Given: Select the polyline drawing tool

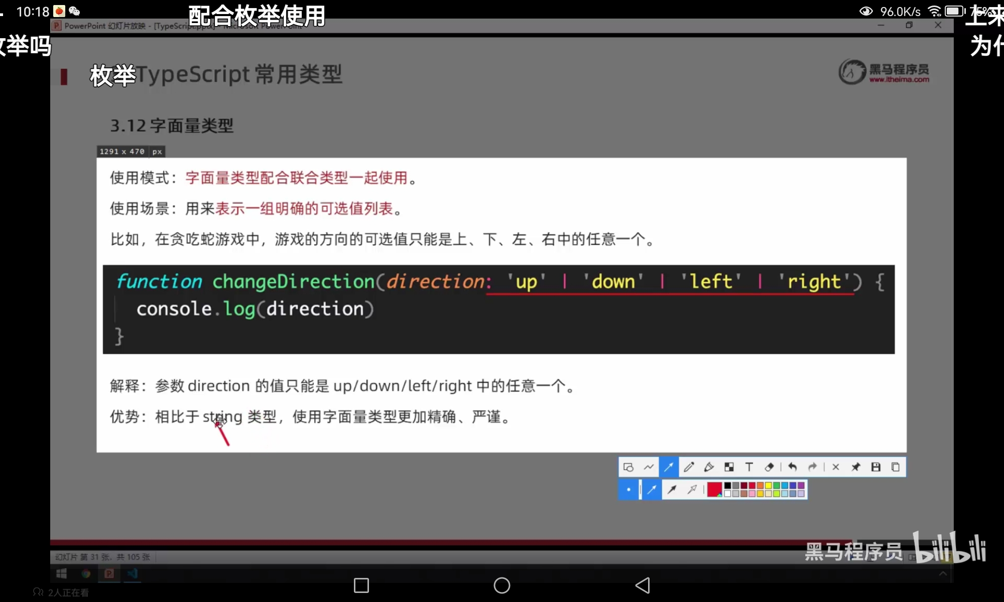Looking at the screenshot, I should pos(649,467).
